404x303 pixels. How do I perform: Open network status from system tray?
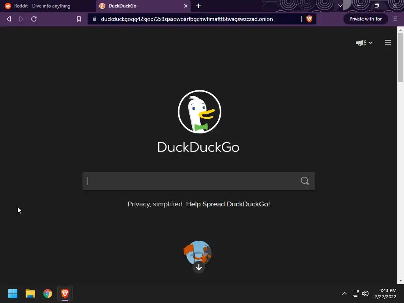[355, 294]
